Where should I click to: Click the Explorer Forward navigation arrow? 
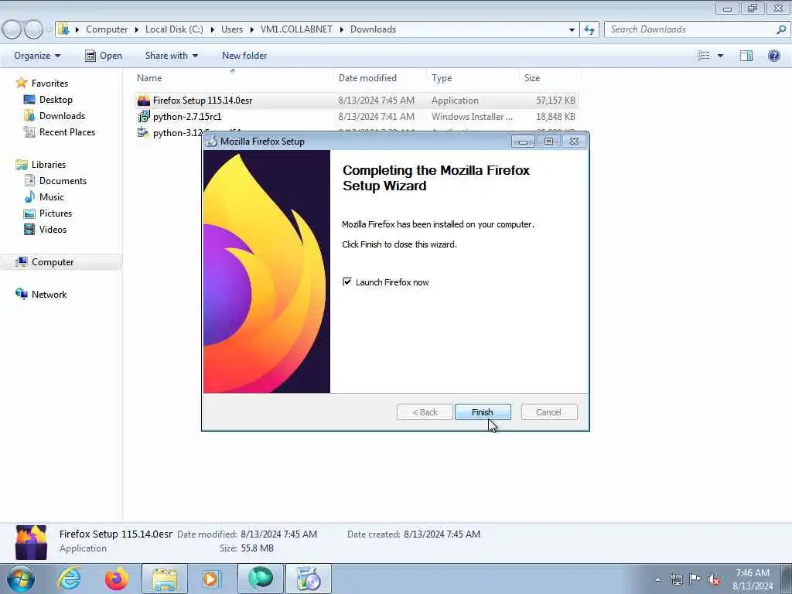point(34,29)
